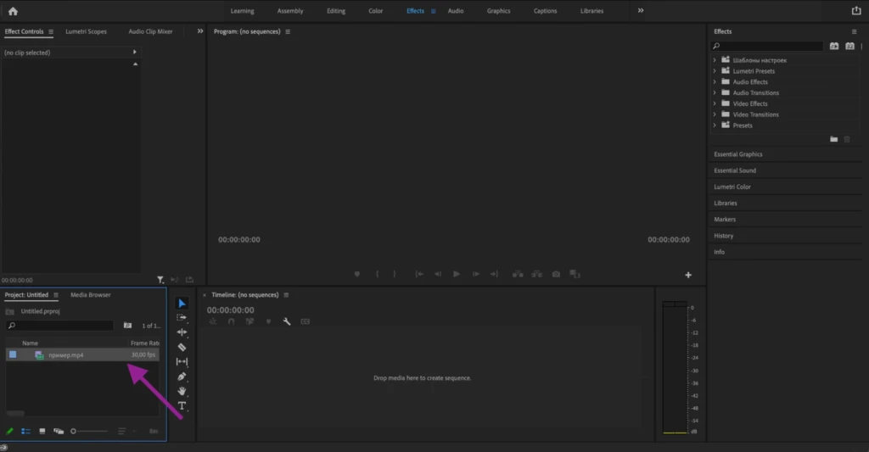This screenshot has width=869, height=452.
Task: Open timeline wrench display settings
Action: click(287, 321)
